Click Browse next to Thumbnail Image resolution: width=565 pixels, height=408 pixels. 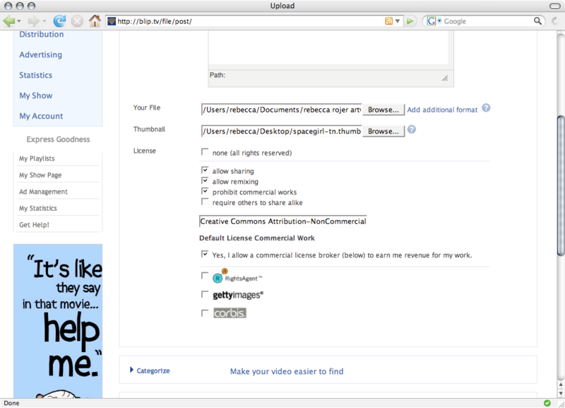[383, 132]
